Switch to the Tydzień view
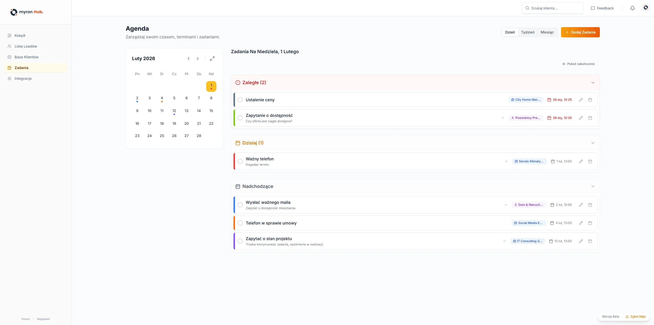 pos(528,32)
